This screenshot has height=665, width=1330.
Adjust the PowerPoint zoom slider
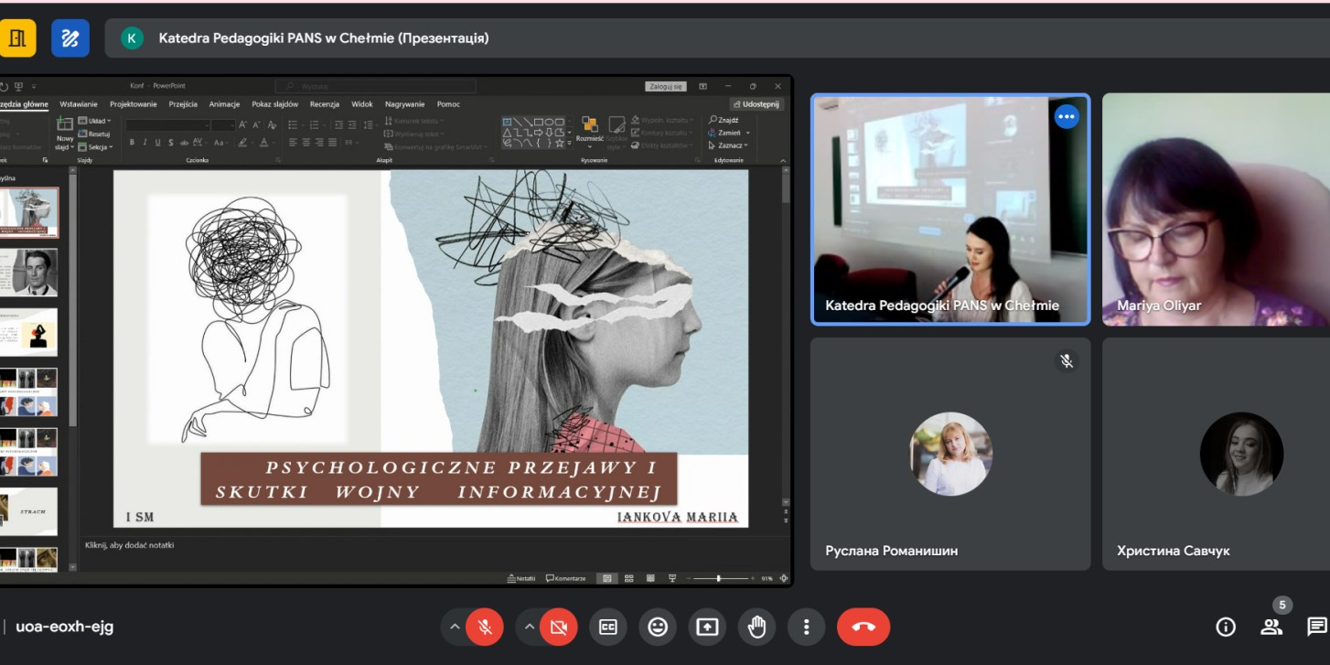click(x=719, y=578)
